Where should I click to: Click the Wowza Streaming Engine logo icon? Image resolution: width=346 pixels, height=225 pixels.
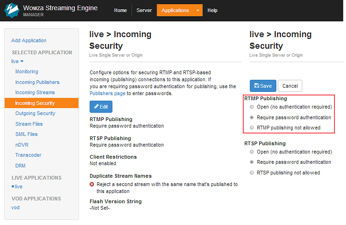12,10
